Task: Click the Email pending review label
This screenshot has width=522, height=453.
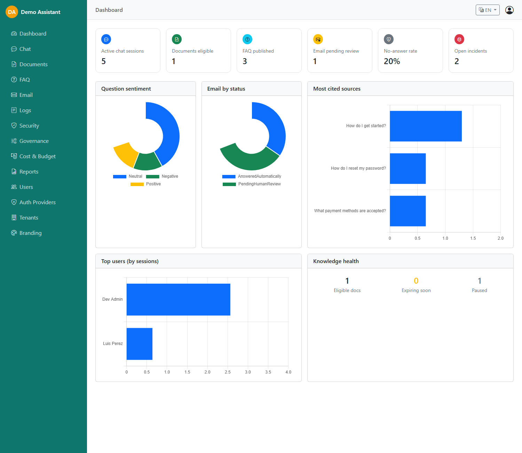Action: pos(336,51)
